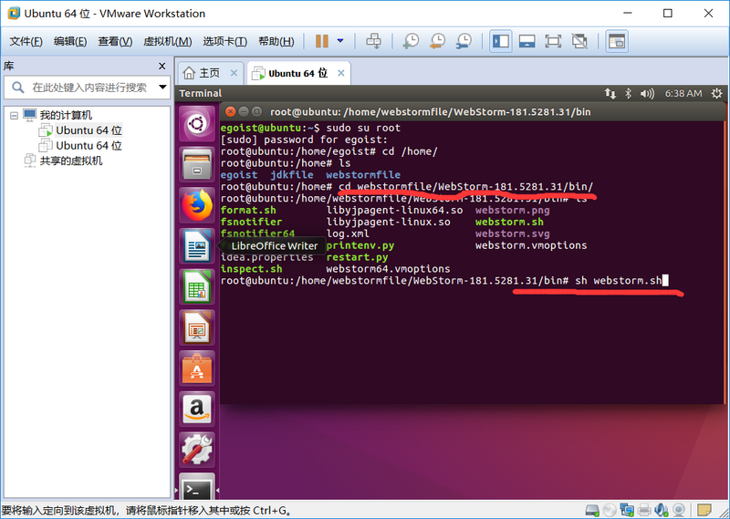The width and height of the screenshot is (730, 519).
Task: Click webstorm.vmoptions in the terminal listing
Action: 531,245
